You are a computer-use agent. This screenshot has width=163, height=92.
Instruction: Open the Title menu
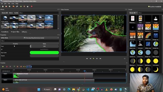pyautogui.click(x=9, y=4)
